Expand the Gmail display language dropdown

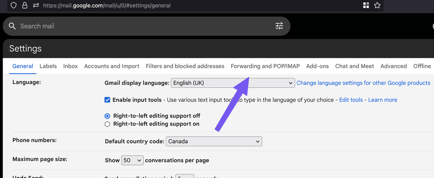(233, 83)
